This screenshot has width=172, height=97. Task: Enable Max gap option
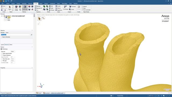[2, 61]
